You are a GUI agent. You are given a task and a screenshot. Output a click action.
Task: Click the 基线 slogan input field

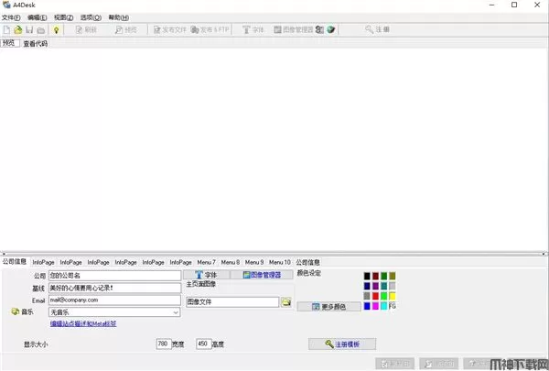114,288
